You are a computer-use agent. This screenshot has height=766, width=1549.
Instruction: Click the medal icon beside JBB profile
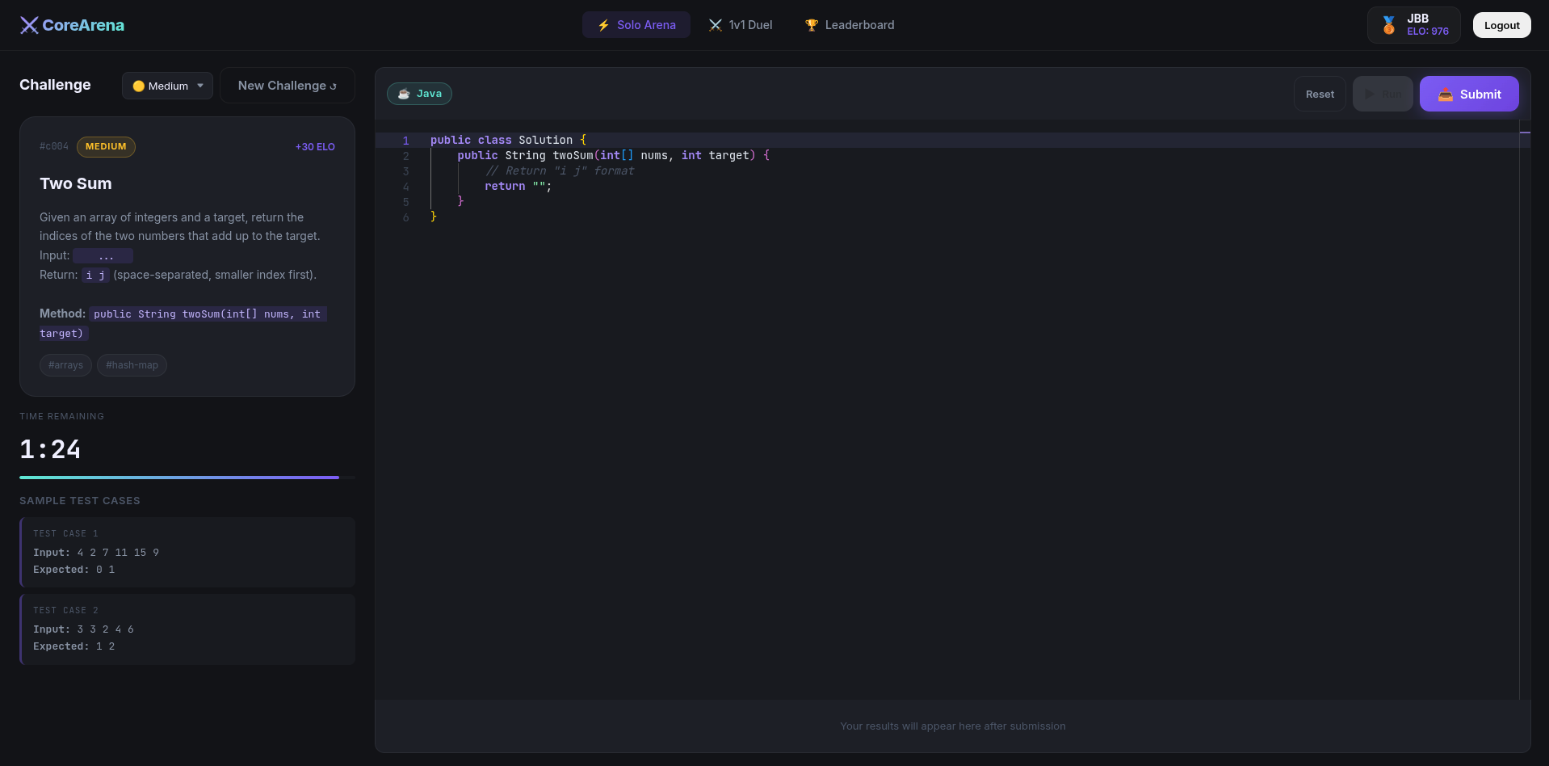[x=1389, y=25]
